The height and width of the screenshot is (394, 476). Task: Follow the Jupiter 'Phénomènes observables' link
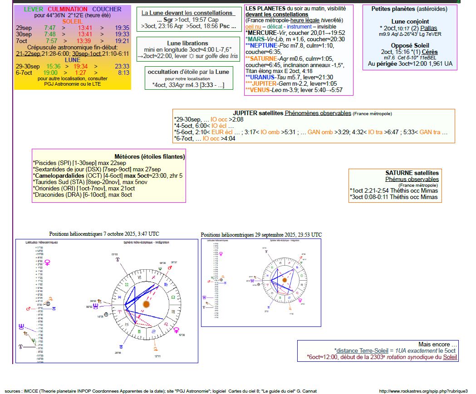coord(318,113)
